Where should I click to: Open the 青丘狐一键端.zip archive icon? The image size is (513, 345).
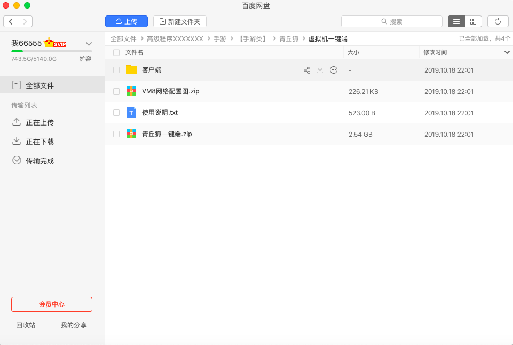[131, 134]
